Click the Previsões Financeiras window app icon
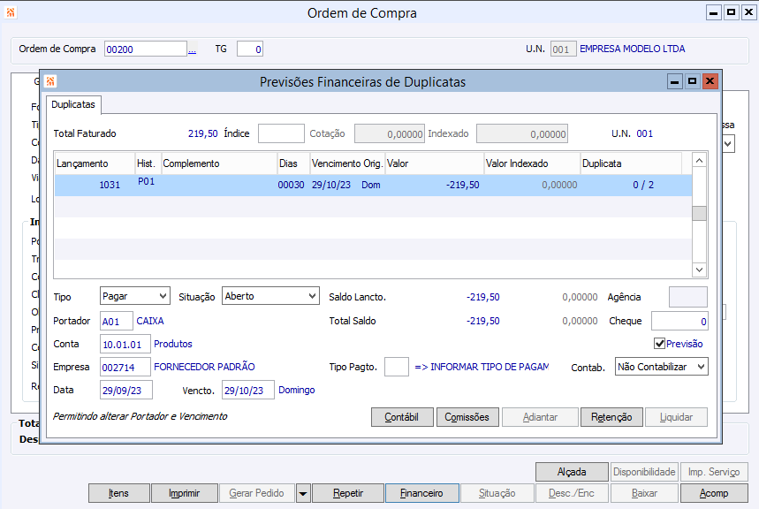759x509 pixels. tap(51, 82)
